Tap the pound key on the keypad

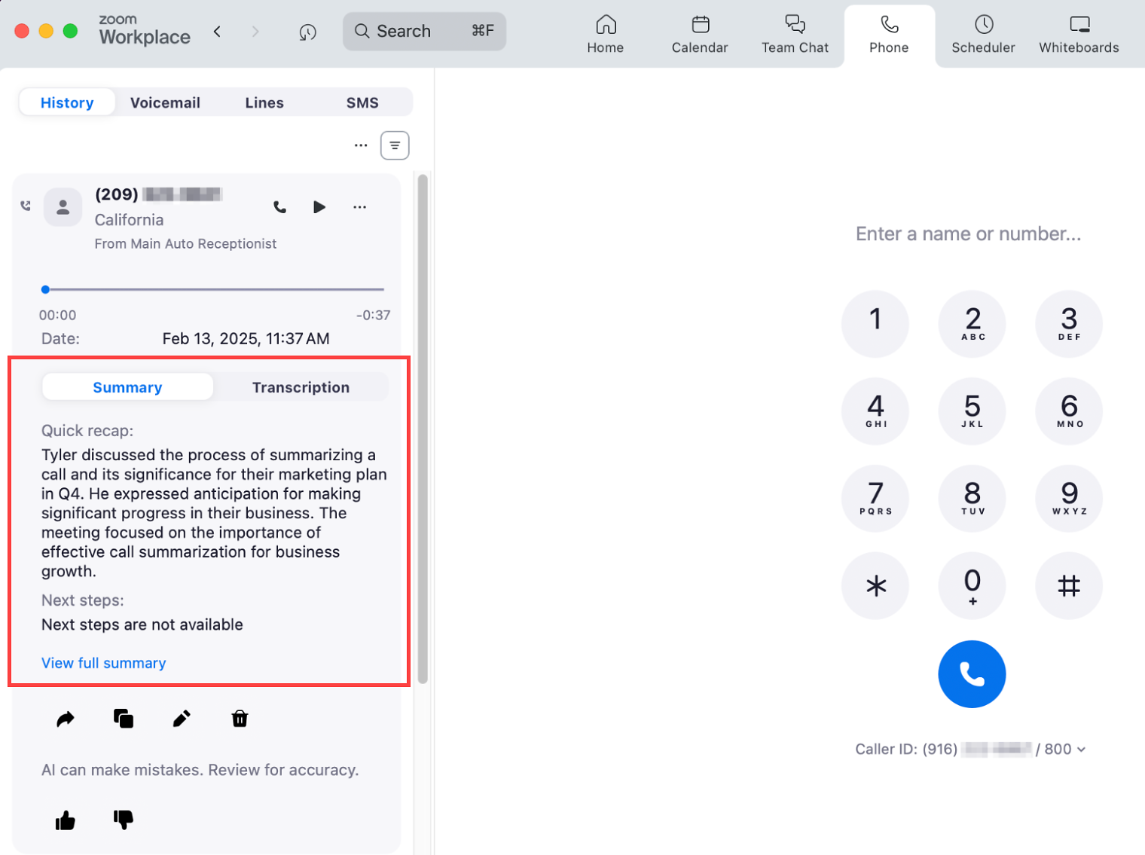click(1069, 586)
